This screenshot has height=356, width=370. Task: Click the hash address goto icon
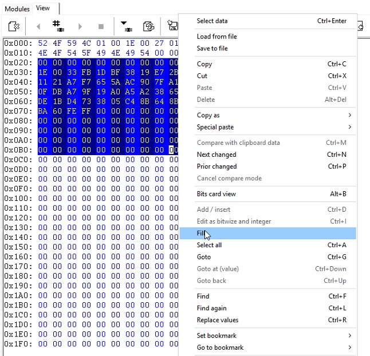pyautogui.click(x=58, y=26)
